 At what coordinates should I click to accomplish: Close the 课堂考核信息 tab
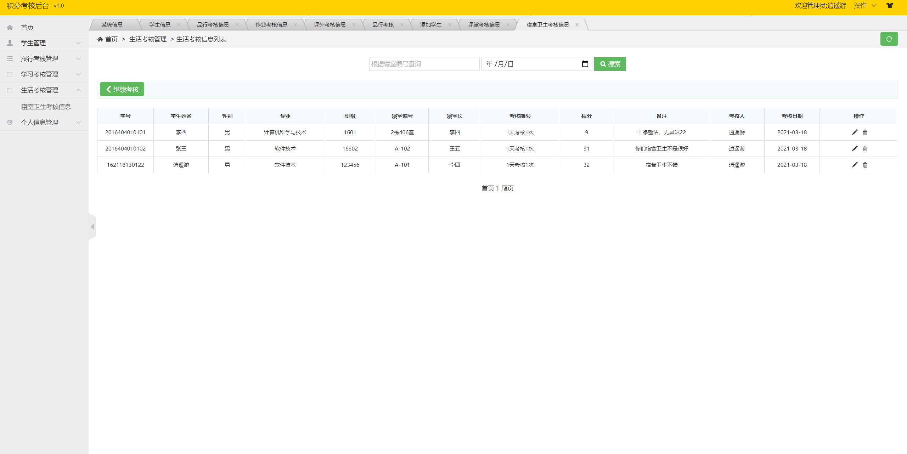coord(508,24)
